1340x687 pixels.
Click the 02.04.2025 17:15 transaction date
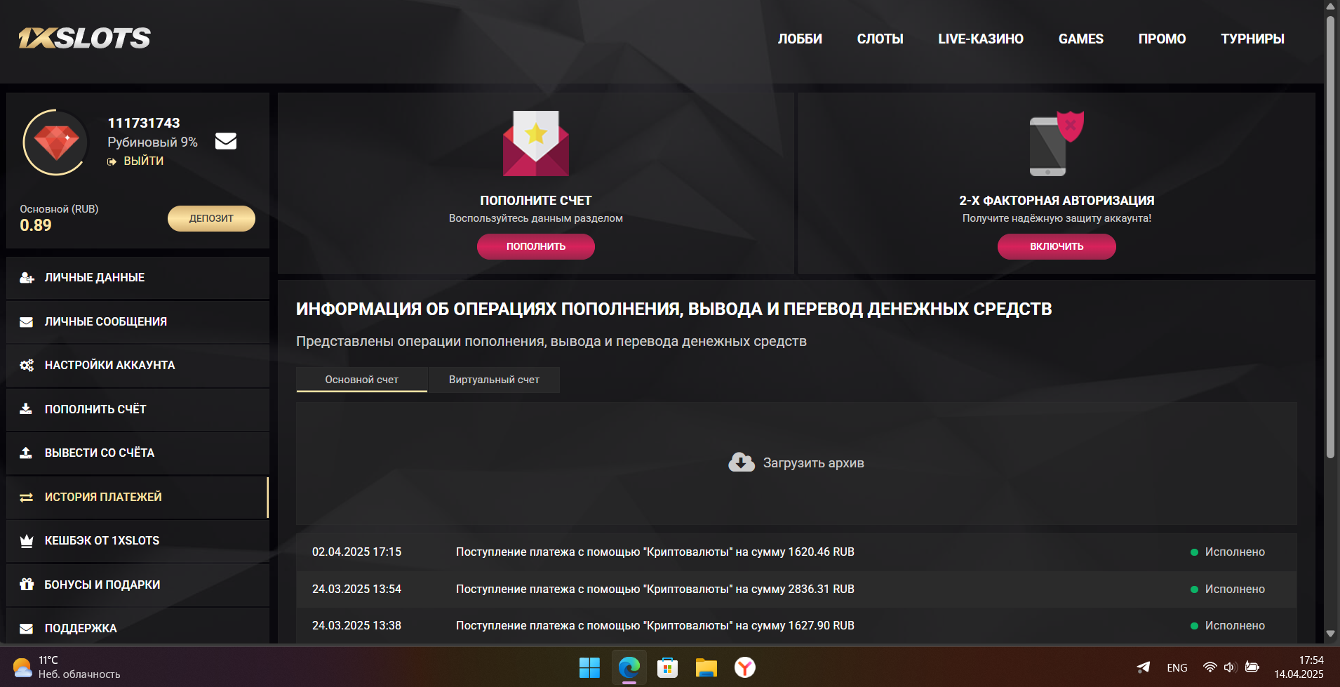pos(357,552)
